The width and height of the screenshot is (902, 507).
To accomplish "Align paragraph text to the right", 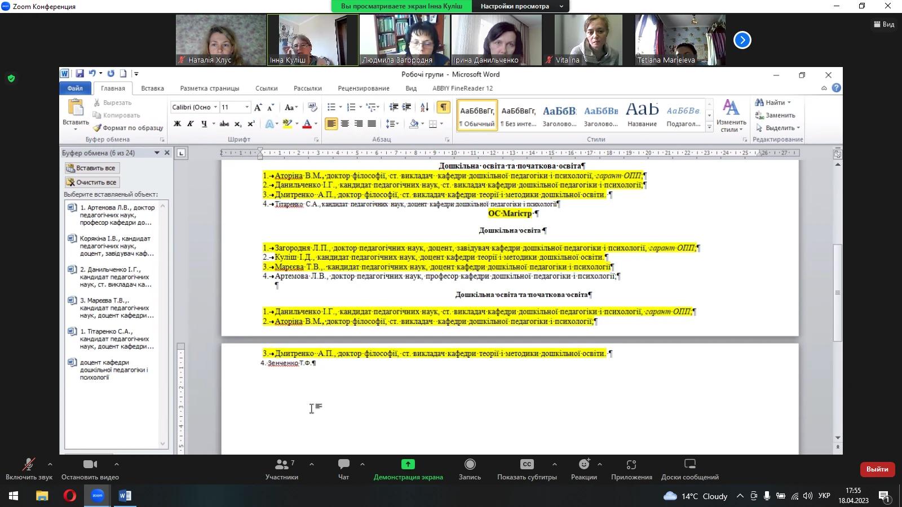I will pyautogui.click(x=359, y=124).
